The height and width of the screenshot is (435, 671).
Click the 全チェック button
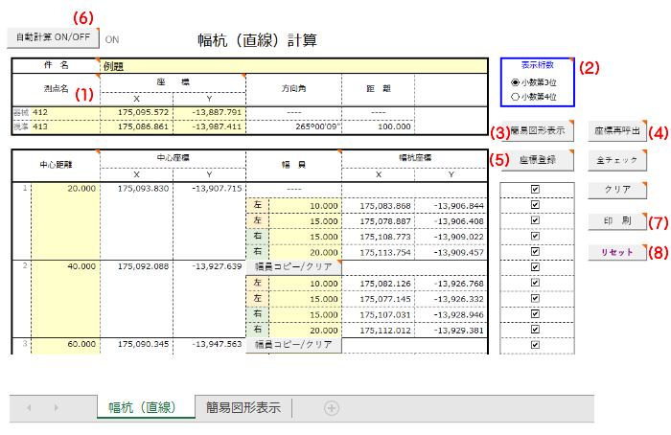click(x=616, y=161)
